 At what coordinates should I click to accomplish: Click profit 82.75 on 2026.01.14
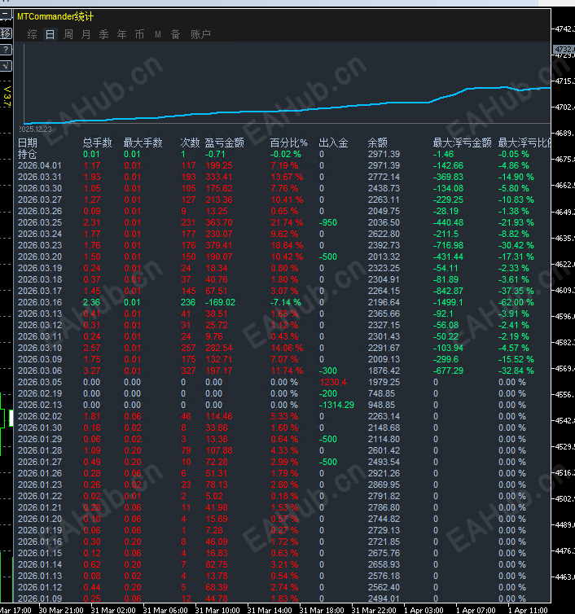(217, 564)
